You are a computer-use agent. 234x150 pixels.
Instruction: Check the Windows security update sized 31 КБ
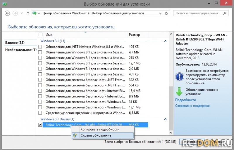[x=40, y=102]
